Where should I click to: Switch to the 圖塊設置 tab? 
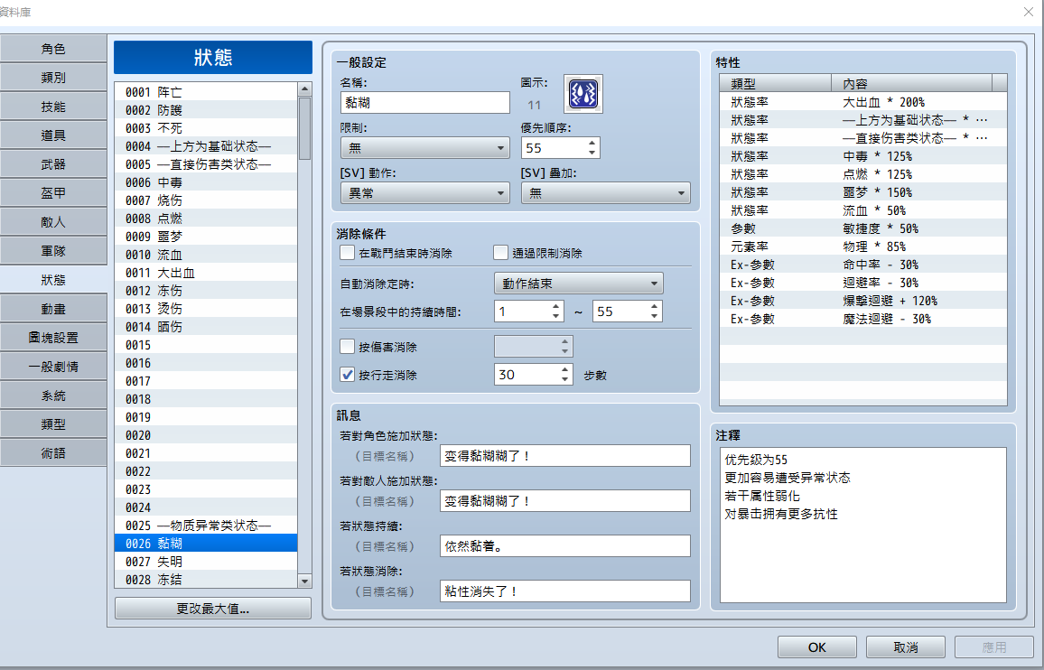click(53, 338)
